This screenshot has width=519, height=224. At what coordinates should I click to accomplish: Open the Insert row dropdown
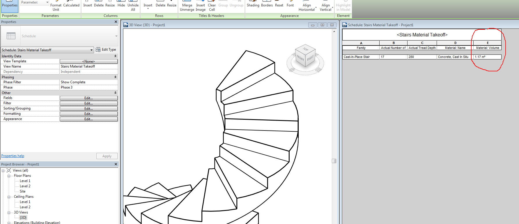[x=148, y=6]
